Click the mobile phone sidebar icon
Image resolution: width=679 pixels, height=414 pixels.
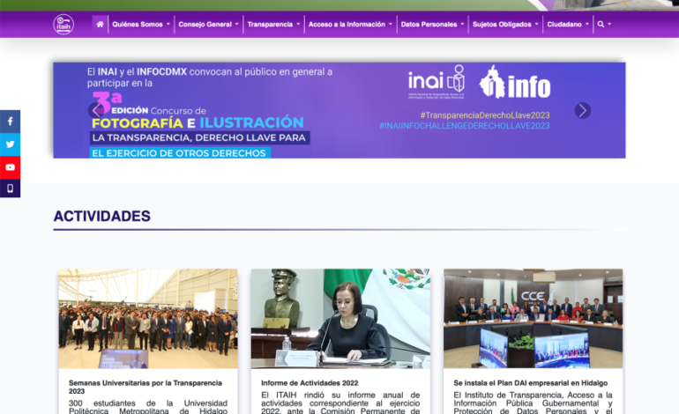click(x=10, y=189)
